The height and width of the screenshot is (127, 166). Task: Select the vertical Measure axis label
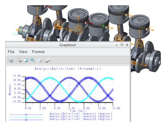pyautogui.click(x=10, y=90)
